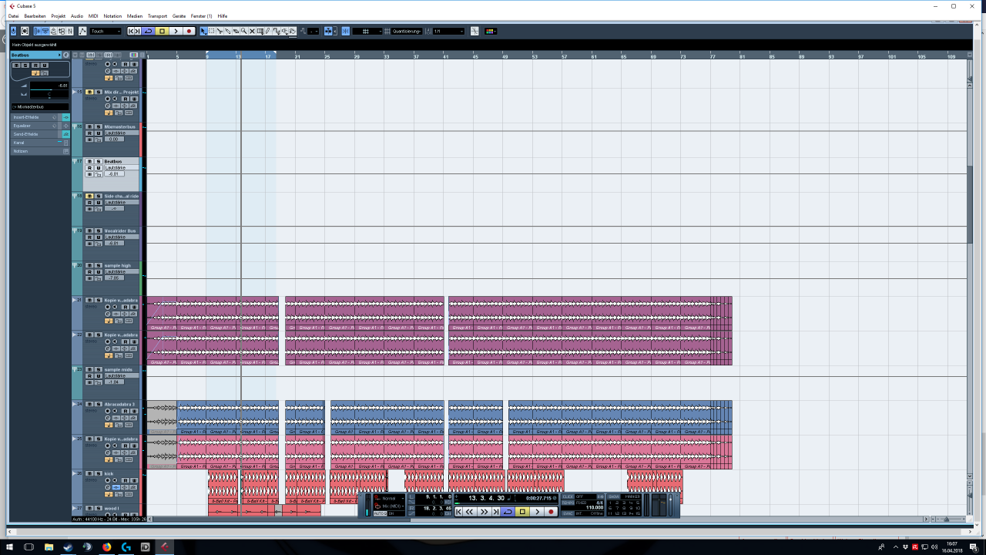Select the Mute X tool
The width and height of the screenshot is (986, 555).
tap(252, 31)
